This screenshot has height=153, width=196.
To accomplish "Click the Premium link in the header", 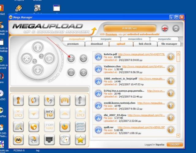I will pyautogui.click(x=111, y=34).
